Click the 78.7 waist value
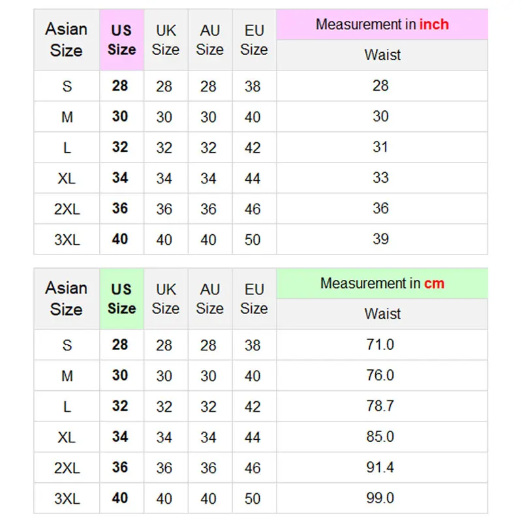 380,406
